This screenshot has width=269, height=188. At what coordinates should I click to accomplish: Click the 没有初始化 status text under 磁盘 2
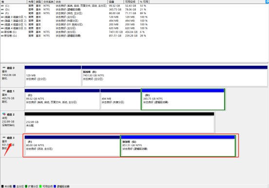tap(8, 125)
